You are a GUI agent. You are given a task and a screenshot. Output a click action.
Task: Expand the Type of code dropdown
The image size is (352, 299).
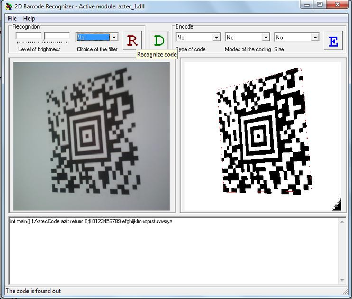(x=216, y=37)
